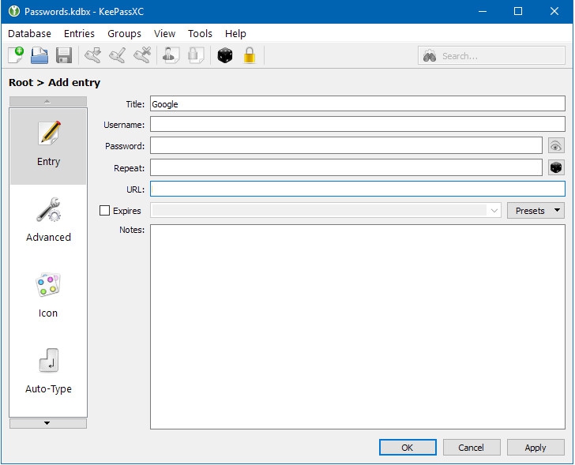Click the Open Database folder icon
Viewport: 575px width, 465px height.
(39, 55)
